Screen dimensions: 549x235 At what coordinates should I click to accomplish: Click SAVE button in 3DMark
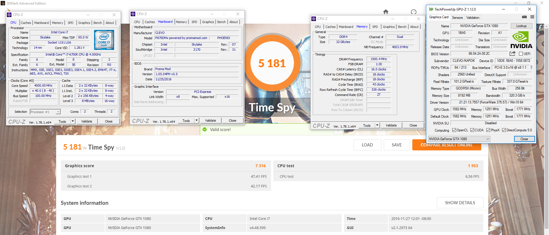pos(397,145)
